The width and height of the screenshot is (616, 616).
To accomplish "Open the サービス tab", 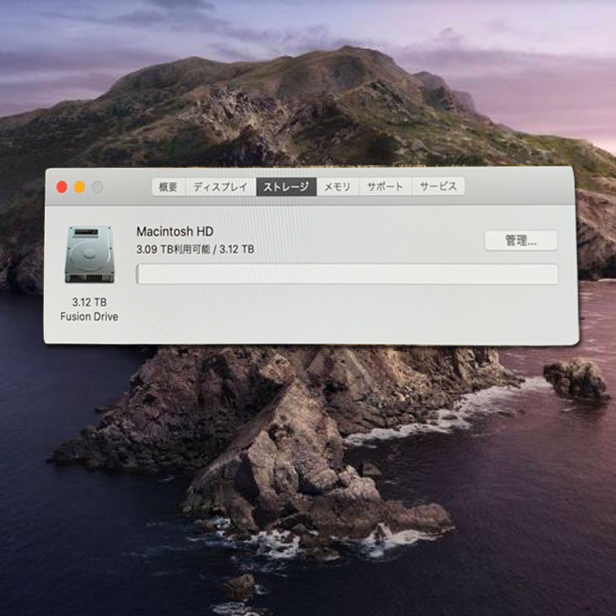I will click(x=437, y=187).
